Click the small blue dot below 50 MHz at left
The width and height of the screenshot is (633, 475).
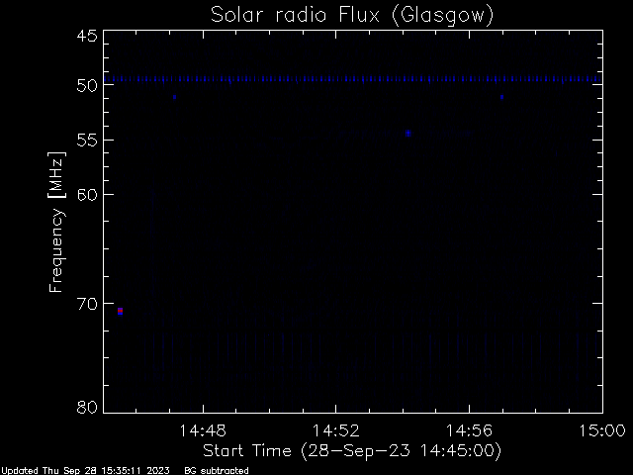(174, 97)
